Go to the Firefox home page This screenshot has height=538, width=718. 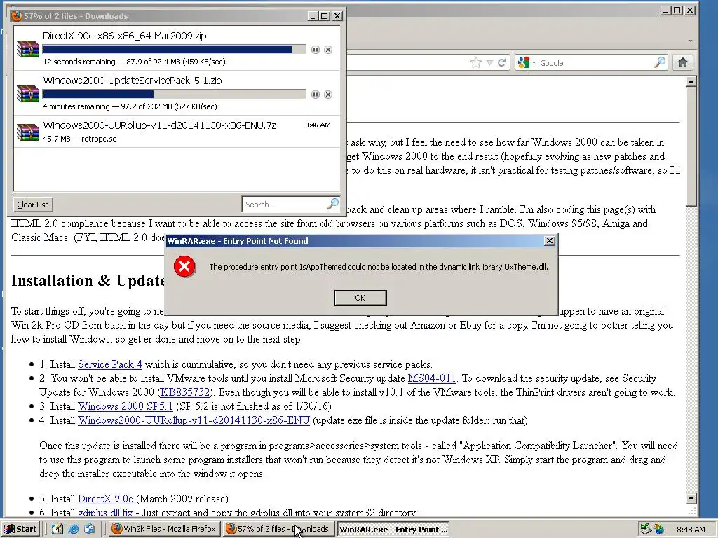point(683,62)
